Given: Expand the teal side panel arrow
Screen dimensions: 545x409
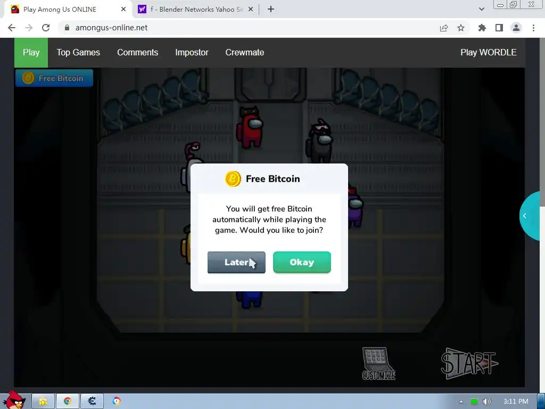Looking at the screenshot, I should tap(530, 216).
